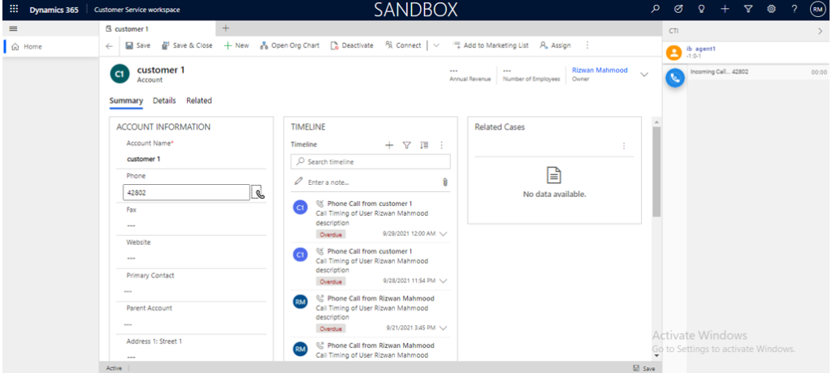Click the search magnifier icon in top bar
Viewport: 832px width, 373px height.
[656, 9]
